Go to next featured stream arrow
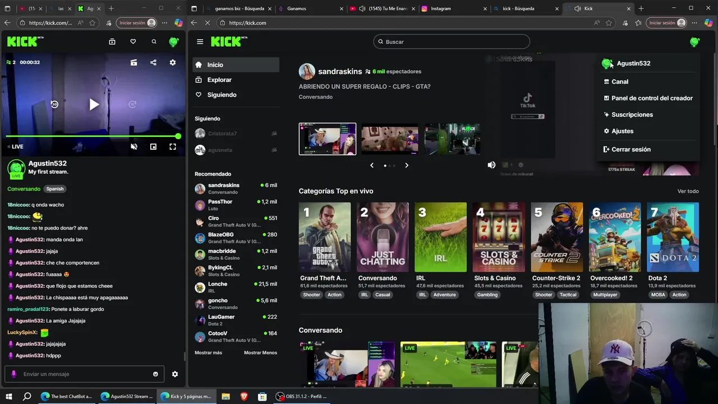 click(407, 165)
